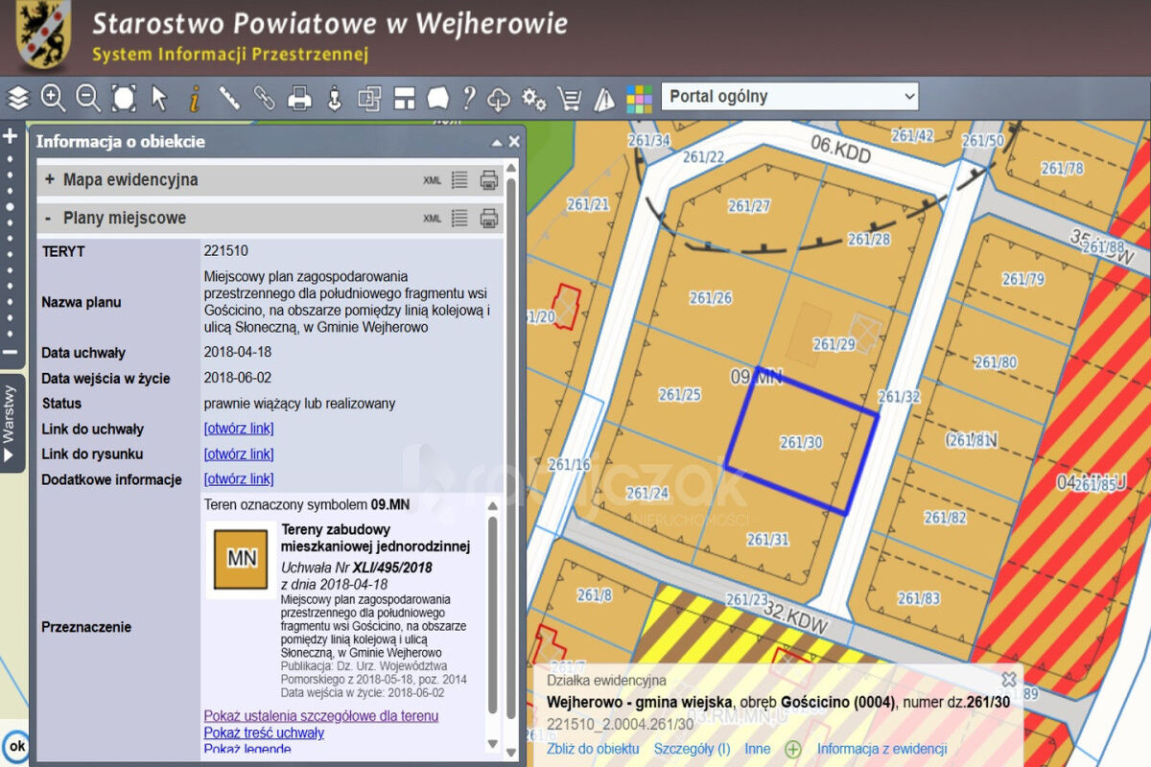Click 'Zbliż do obiektu' in parcel popup

click(x=593, y=749)
